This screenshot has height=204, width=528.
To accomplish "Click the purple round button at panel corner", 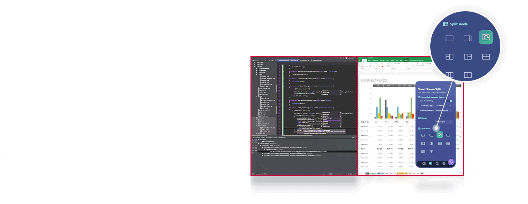I will click(x=451, y=162).
